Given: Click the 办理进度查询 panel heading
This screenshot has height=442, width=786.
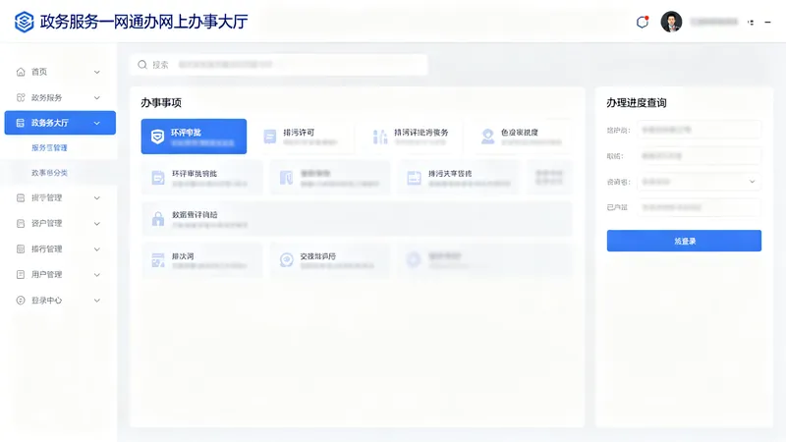Looking at the screenshot, I should click(x=636, y=103).
